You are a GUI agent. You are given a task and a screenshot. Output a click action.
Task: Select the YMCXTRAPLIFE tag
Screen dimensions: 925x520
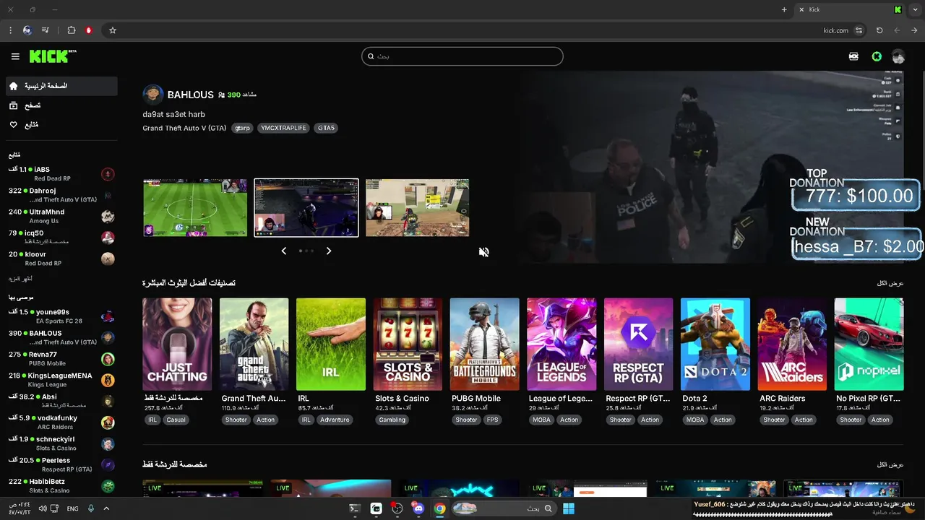click(x=284, y=128)
